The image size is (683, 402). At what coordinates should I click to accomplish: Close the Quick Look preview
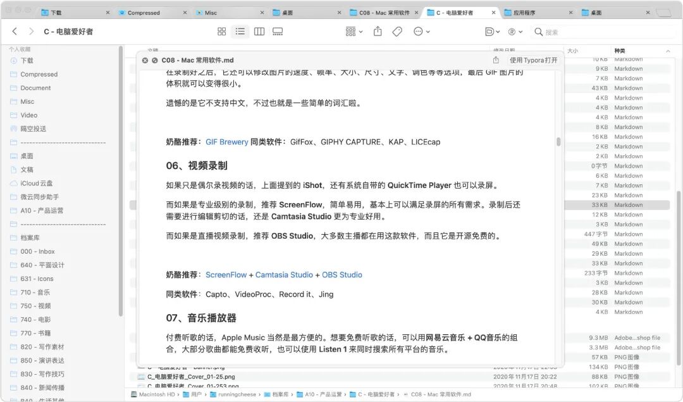145,60
